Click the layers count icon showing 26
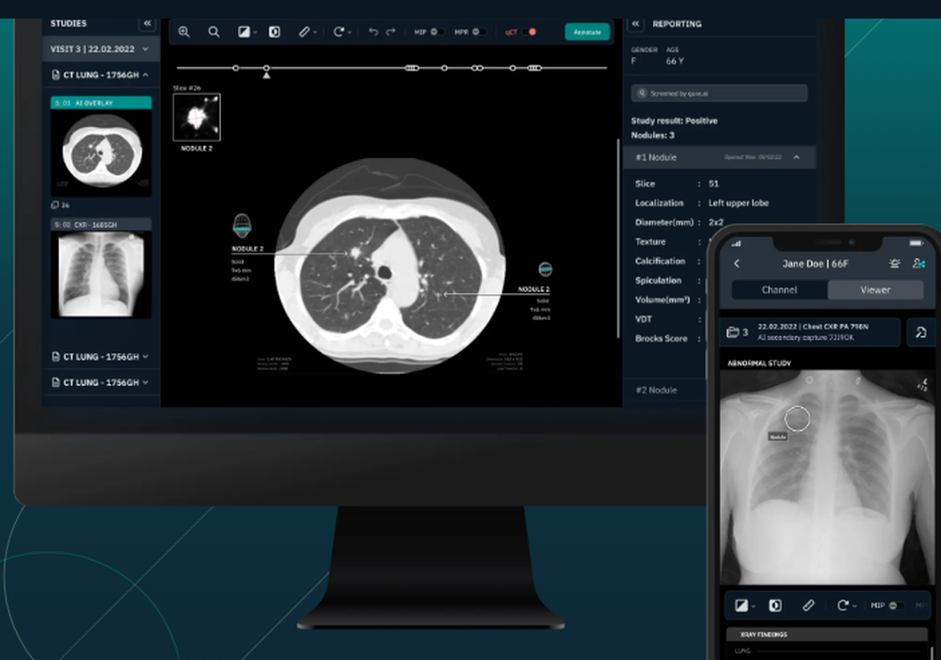The image size is (941, 660). (x=56, y=205)
